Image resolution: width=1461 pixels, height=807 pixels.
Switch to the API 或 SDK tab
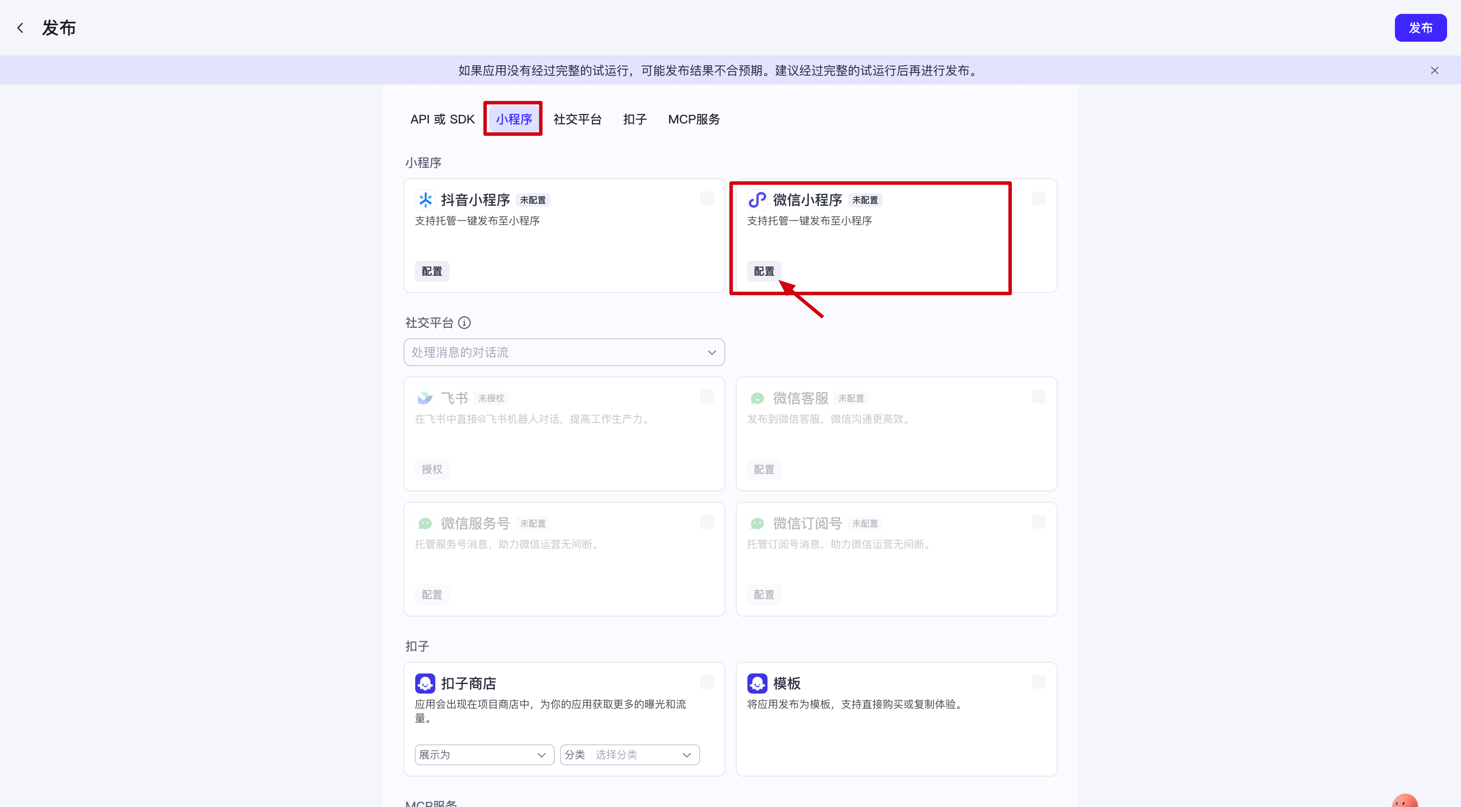tap(442, 119)
